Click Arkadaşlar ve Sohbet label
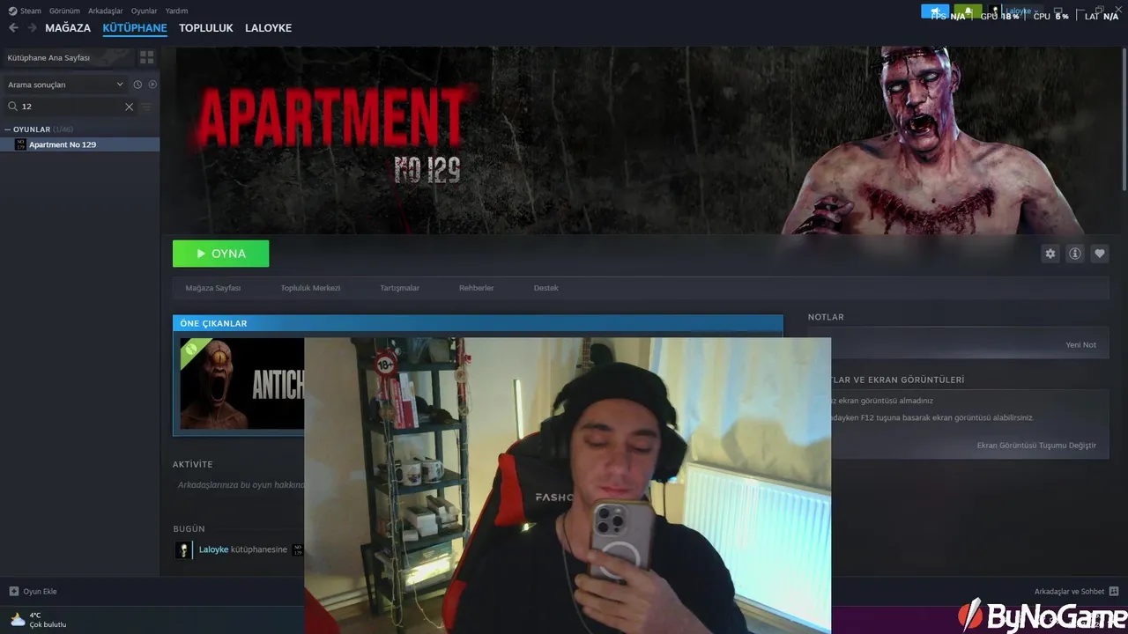The image size is (1128, 634). (x=1069, y=592)
